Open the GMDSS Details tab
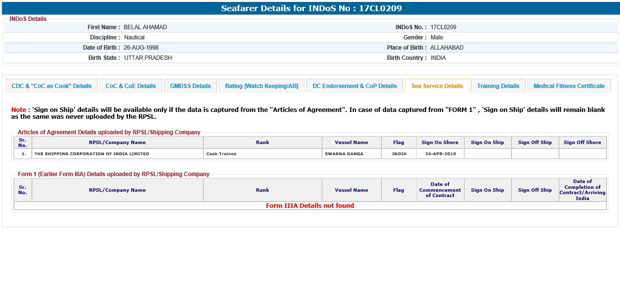This screenshot has width=620, height=291. 190,86
